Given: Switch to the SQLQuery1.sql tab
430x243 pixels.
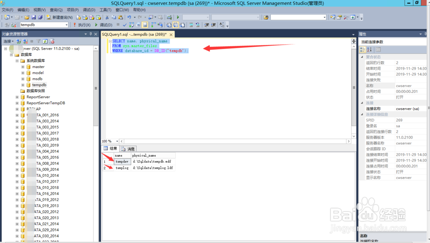Looking at the screenshot, I should (x=134, y=34).
